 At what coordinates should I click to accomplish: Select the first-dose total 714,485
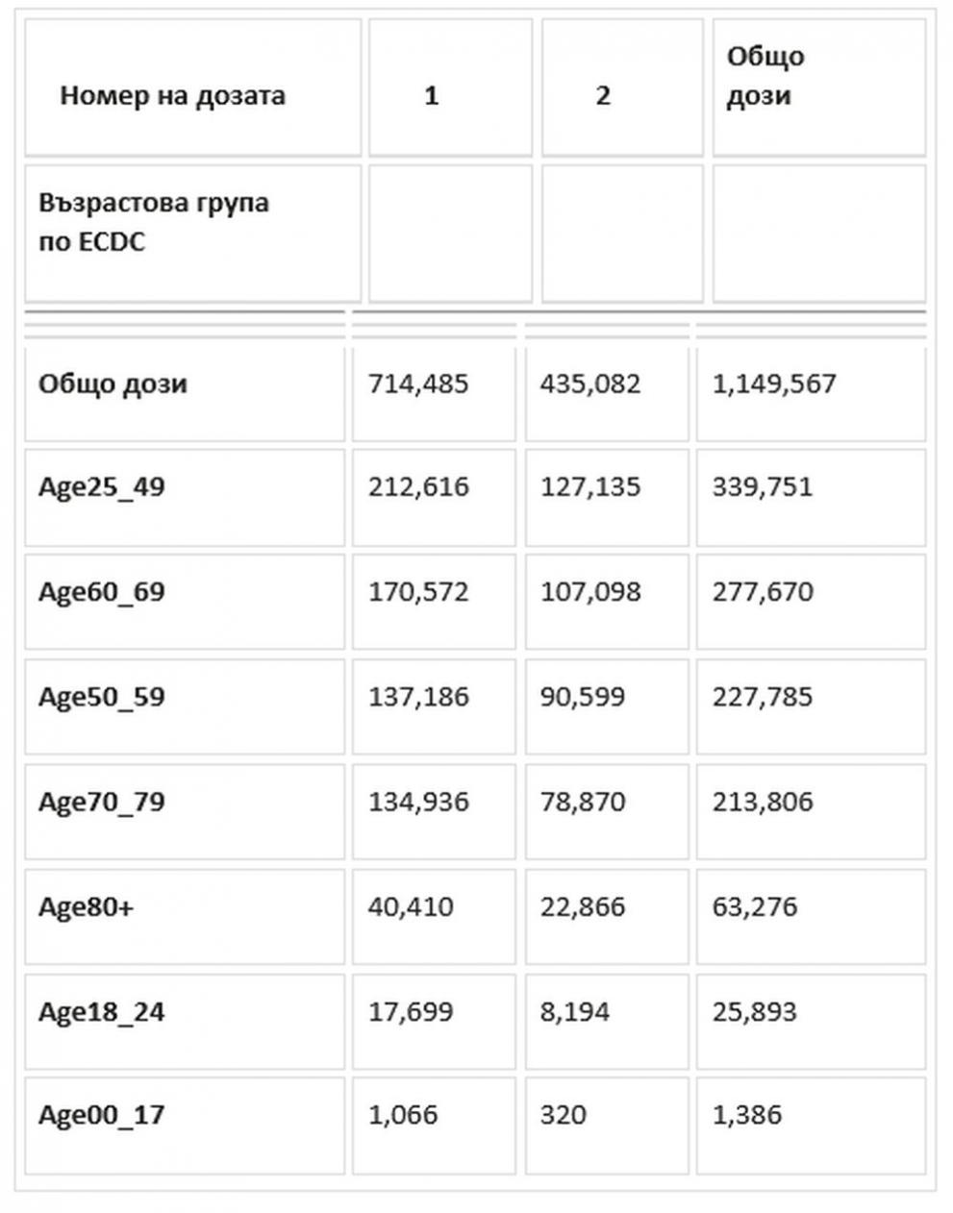click(x=418, y=384)
